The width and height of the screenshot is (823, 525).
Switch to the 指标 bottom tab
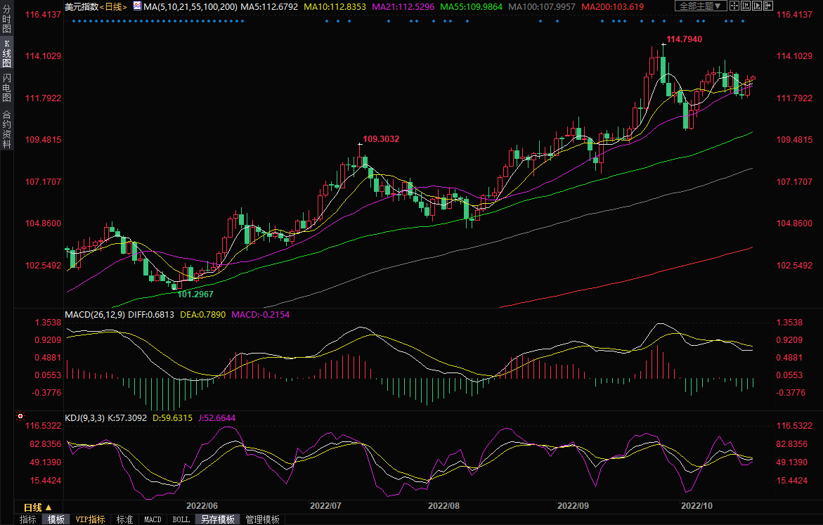point(28,519)
